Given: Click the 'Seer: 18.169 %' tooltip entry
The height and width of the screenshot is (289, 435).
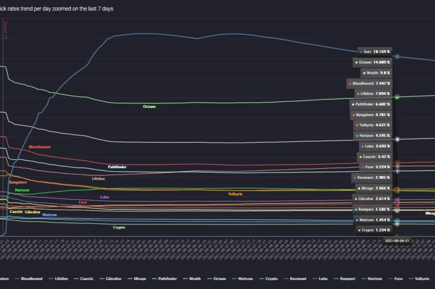Looking at the screenshot, I should tap(375, 52).
